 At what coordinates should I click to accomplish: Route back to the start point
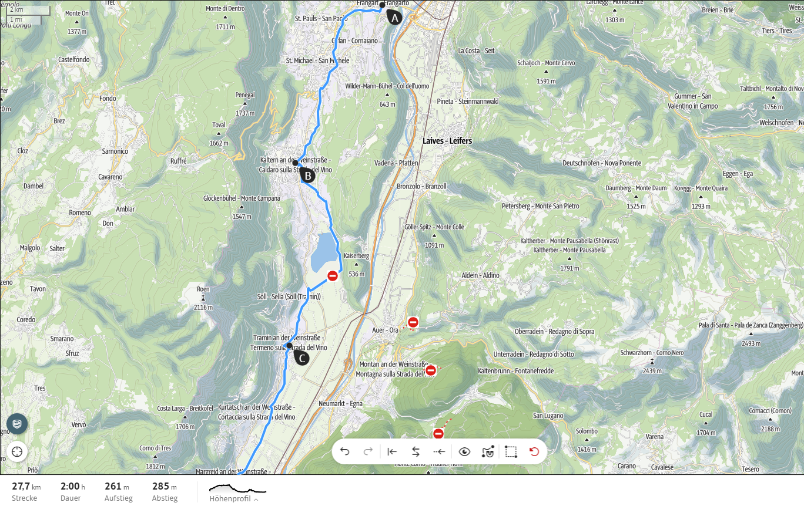392,451
